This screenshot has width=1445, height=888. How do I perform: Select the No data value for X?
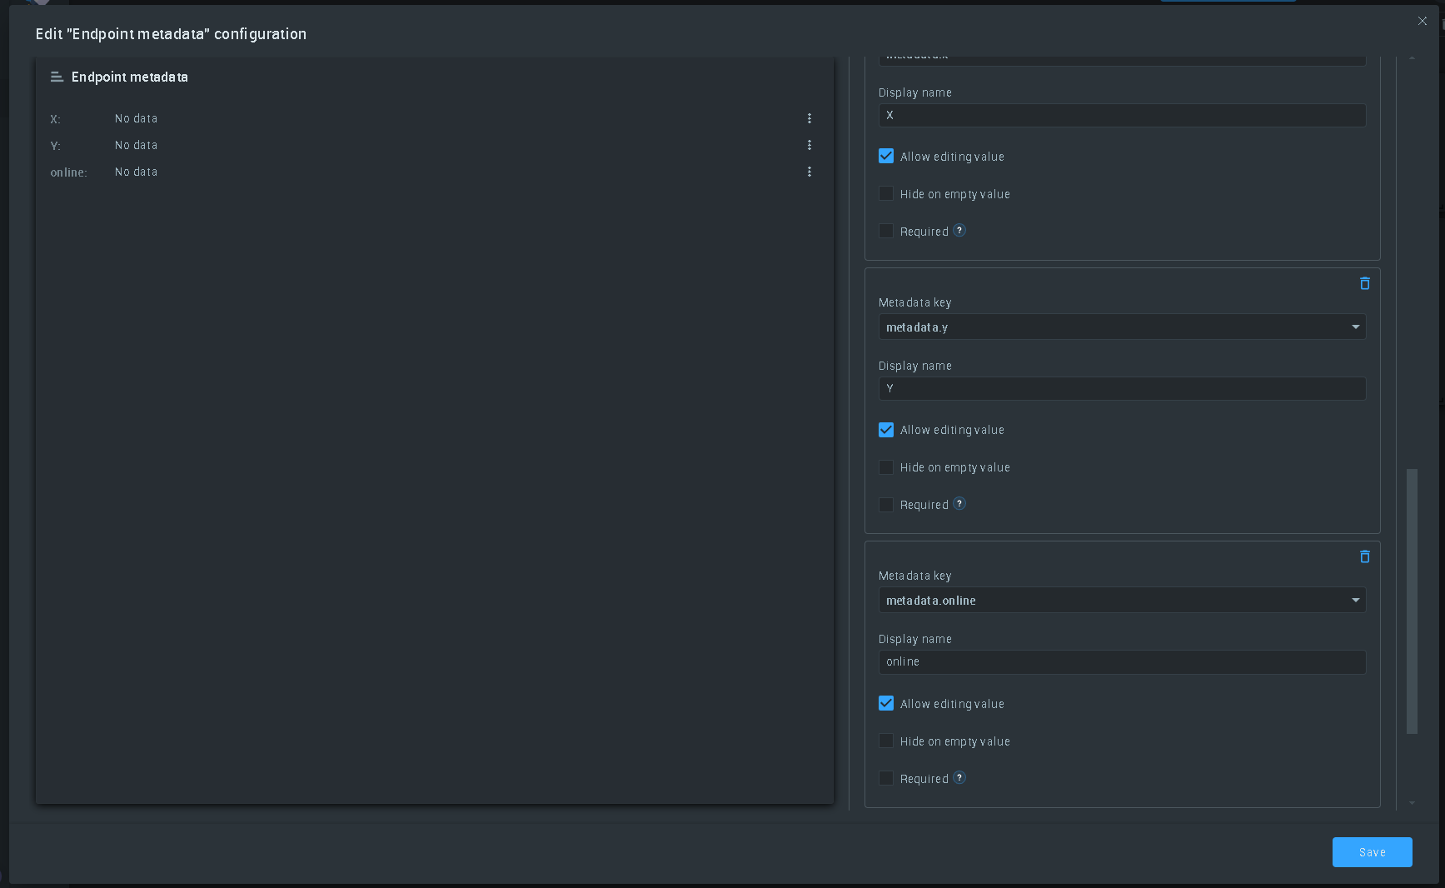click(136, 118)
